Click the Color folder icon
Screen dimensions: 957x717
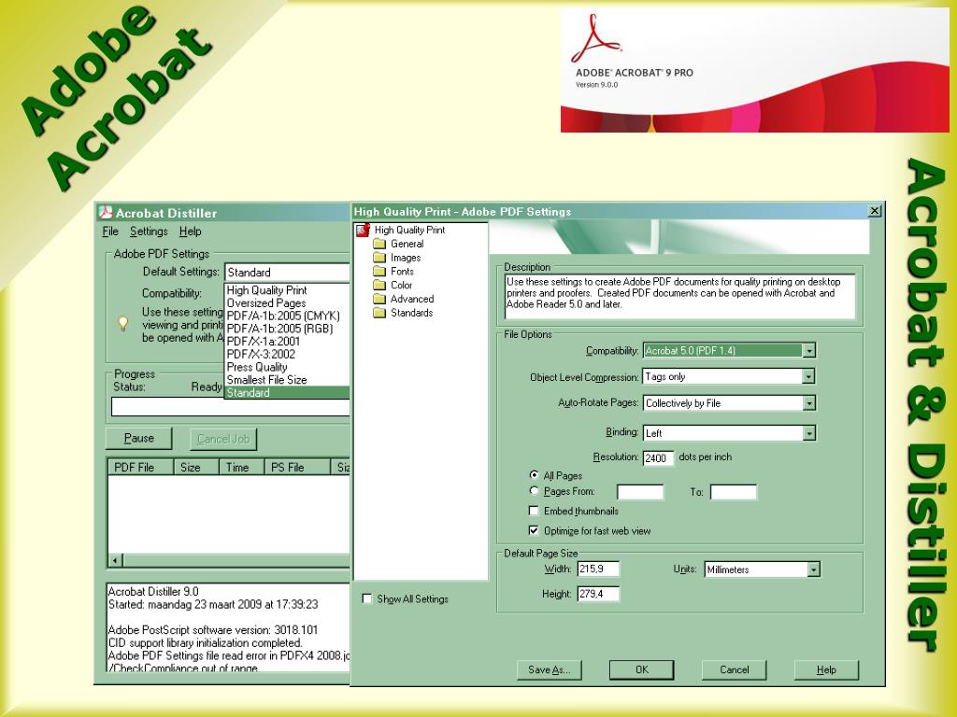pos(379,286)
